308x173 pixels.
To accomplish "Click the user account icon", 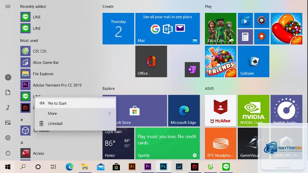I will [8, 77].
